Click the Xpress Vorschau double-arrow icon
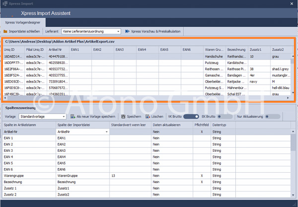 (x=127, y=31)
